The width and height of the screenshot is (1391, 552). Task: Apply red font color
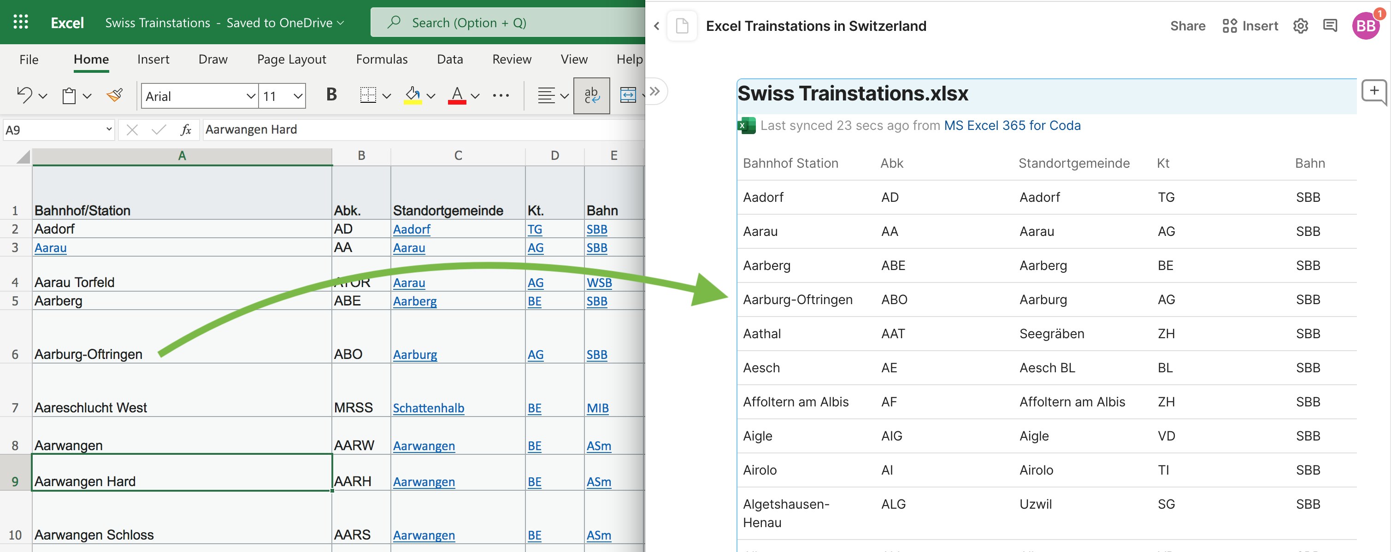pyautogui.click(x=457, y=95)
